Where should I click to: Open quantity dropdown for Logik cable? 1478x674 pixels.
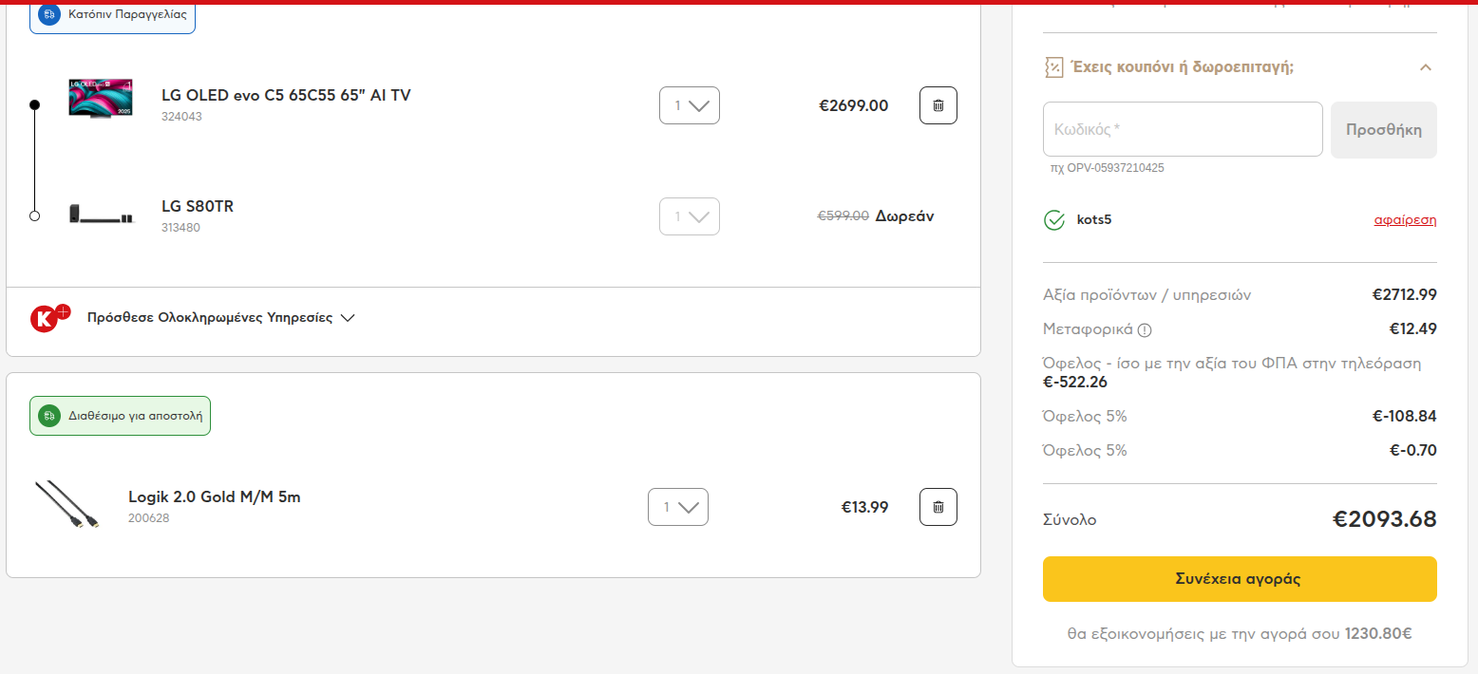point(678,507)
